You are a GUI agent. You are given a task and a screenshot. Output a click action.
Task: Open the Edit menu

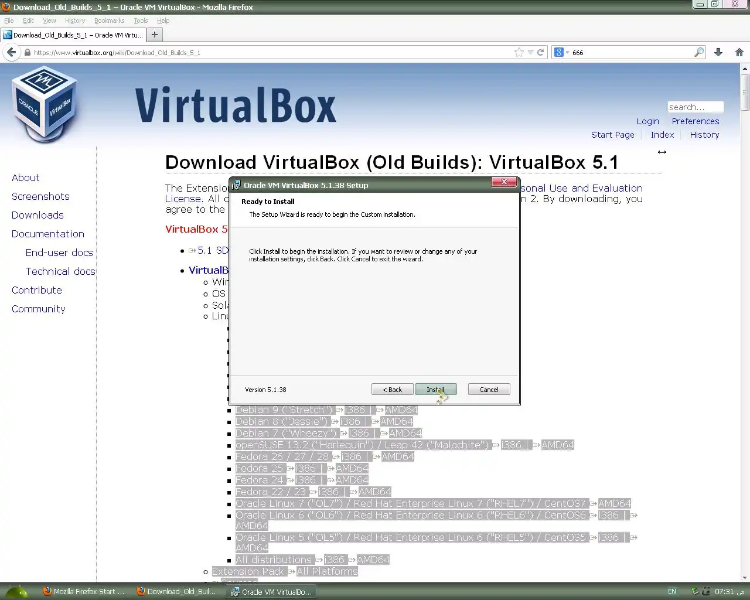[x=28, y=21]
